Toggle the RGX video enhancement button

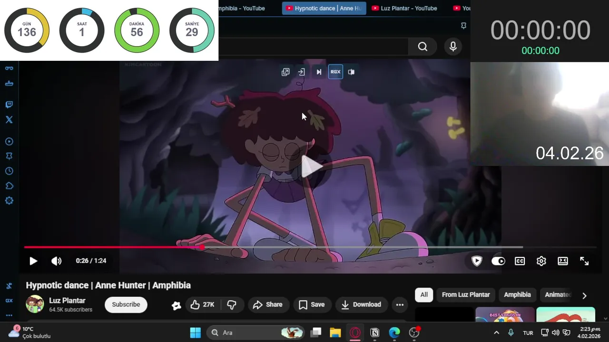(335, 72)
